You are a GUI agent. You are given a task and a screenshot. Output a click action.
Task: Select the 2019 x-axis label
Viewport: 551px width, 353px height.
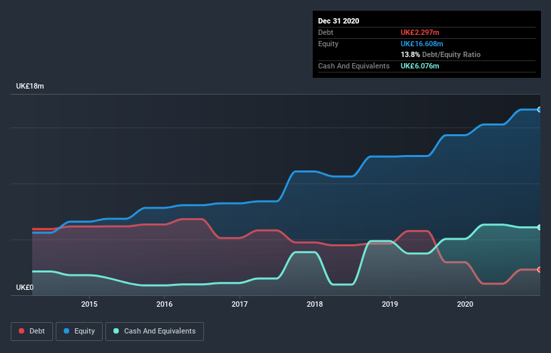coord(390,304)
